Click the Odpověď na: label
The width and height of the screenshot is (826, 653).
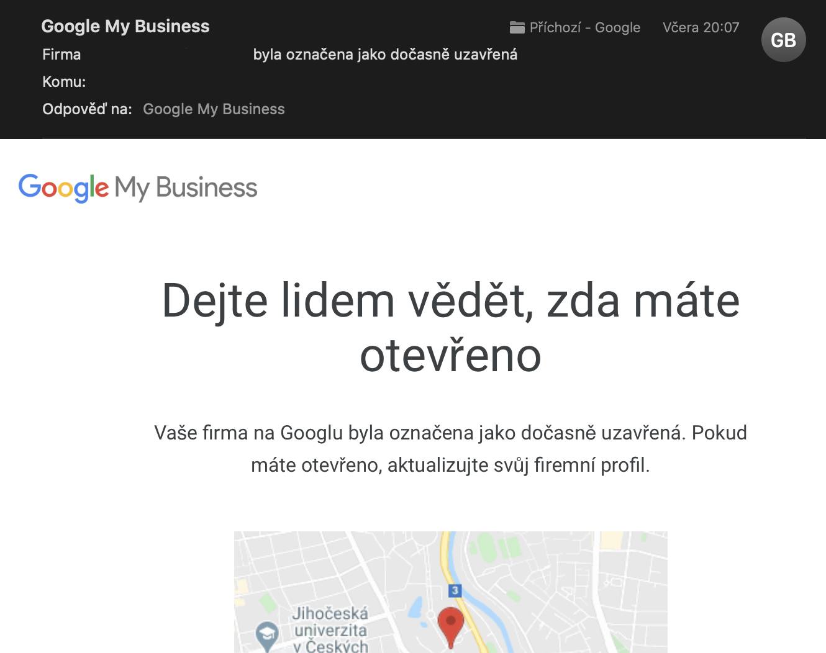(x=87, y=109)
